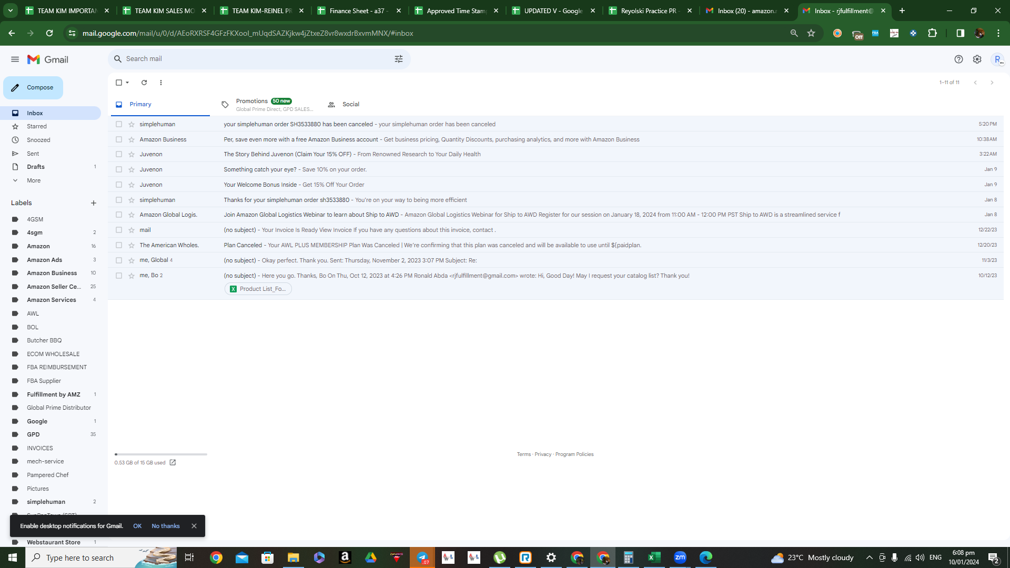
Task: Refresh the inbox message list
Action: [144, 83]
